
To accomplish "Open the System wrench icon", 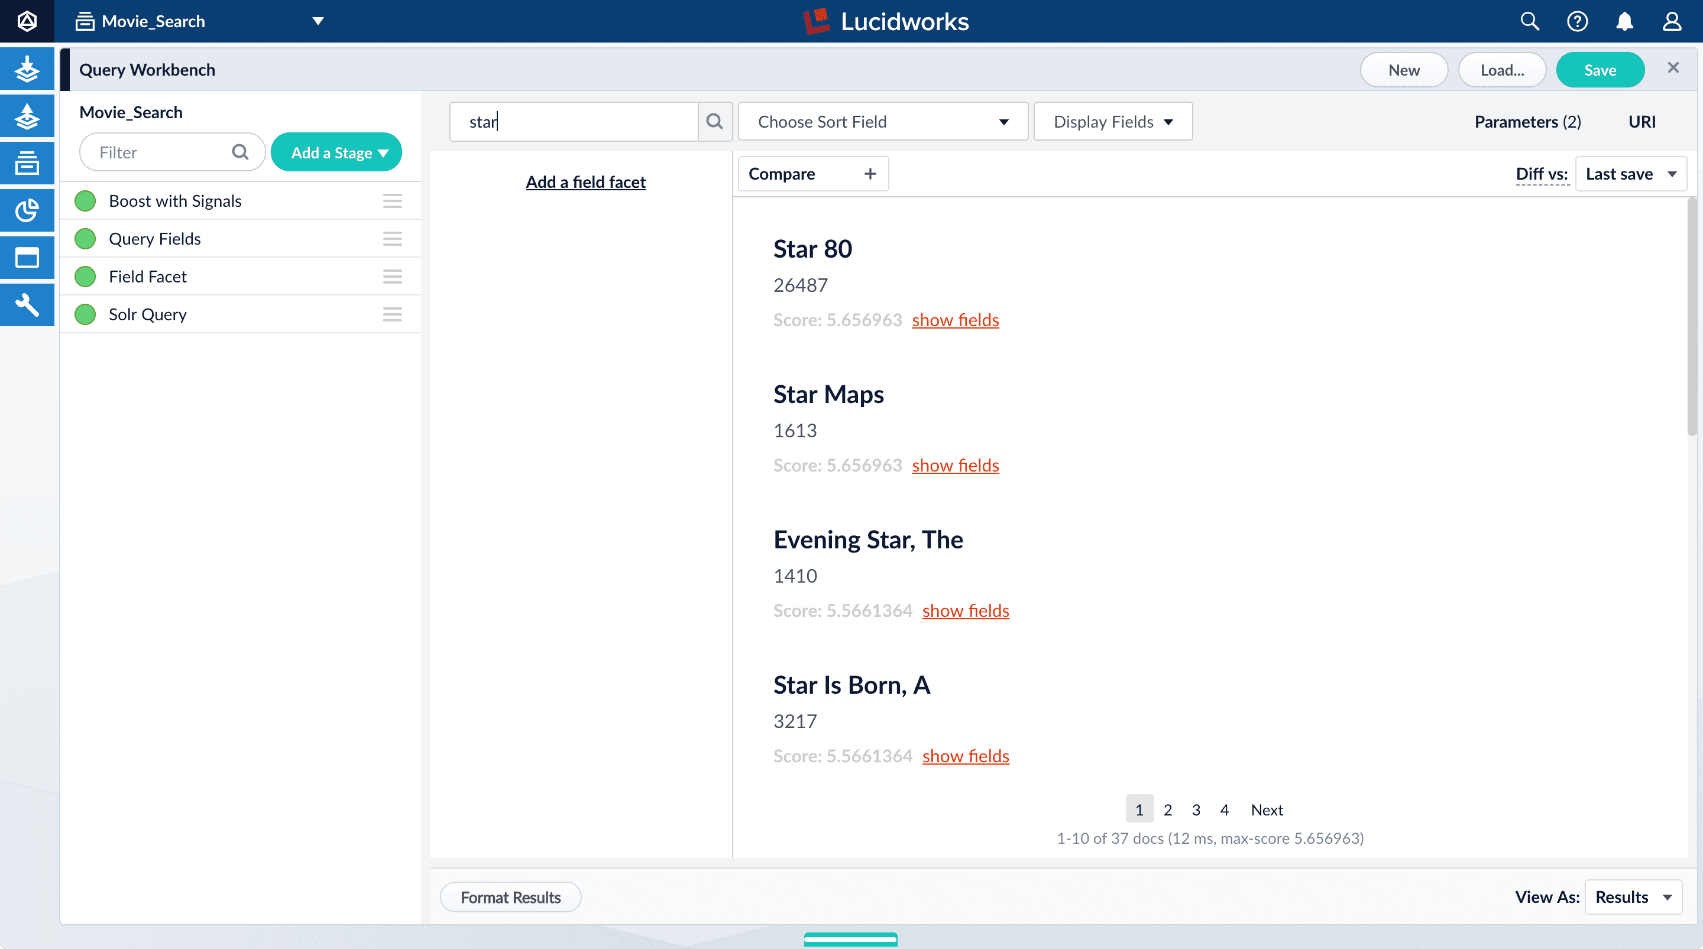I will (27, 305).
